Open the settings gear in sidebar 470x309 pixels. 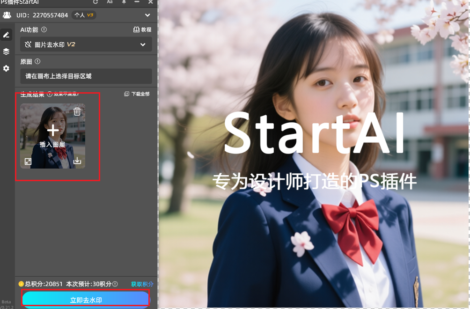(x=6, y=68)
